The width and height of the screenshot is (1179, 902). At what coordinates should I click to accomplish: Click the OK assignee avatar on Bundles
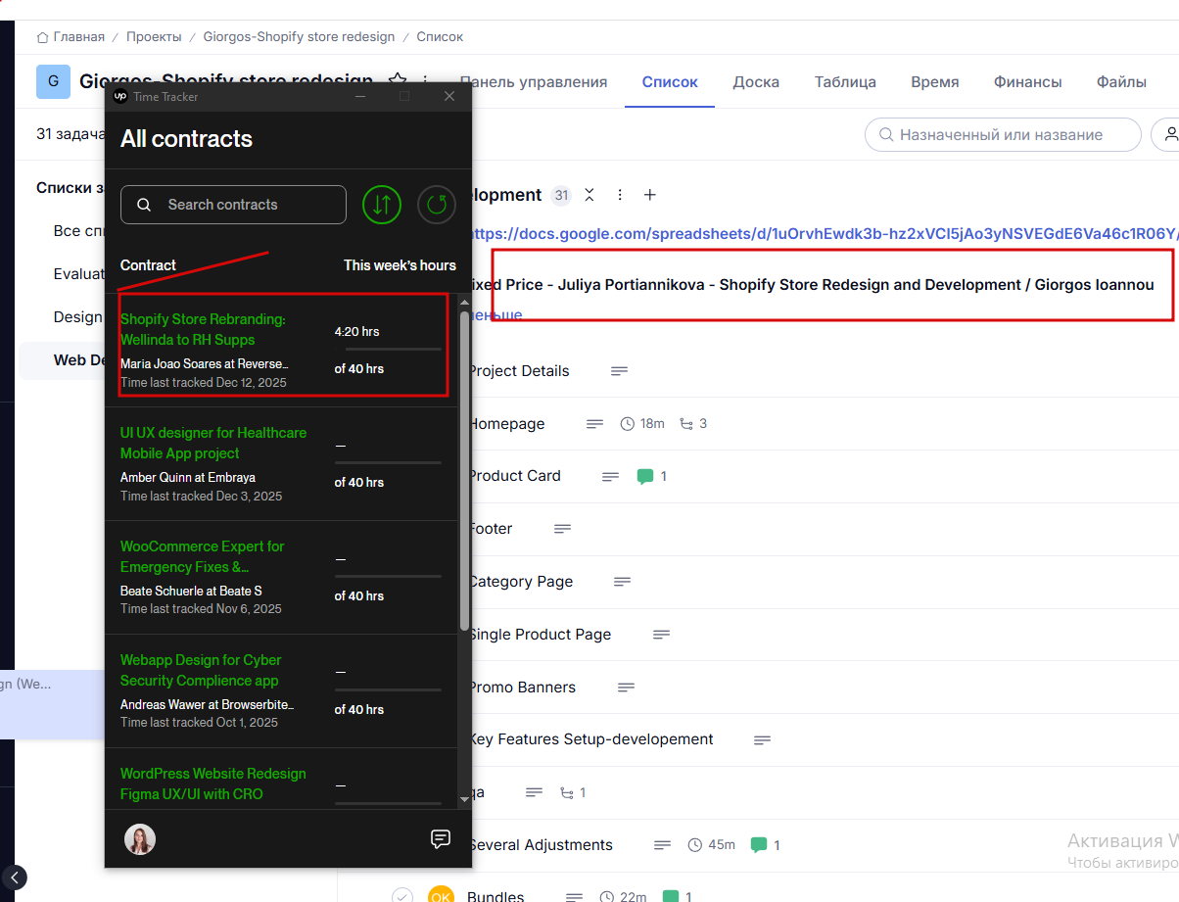click(441, 894)
